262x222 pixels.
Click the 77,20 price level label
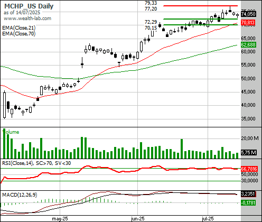click(151, 8)
